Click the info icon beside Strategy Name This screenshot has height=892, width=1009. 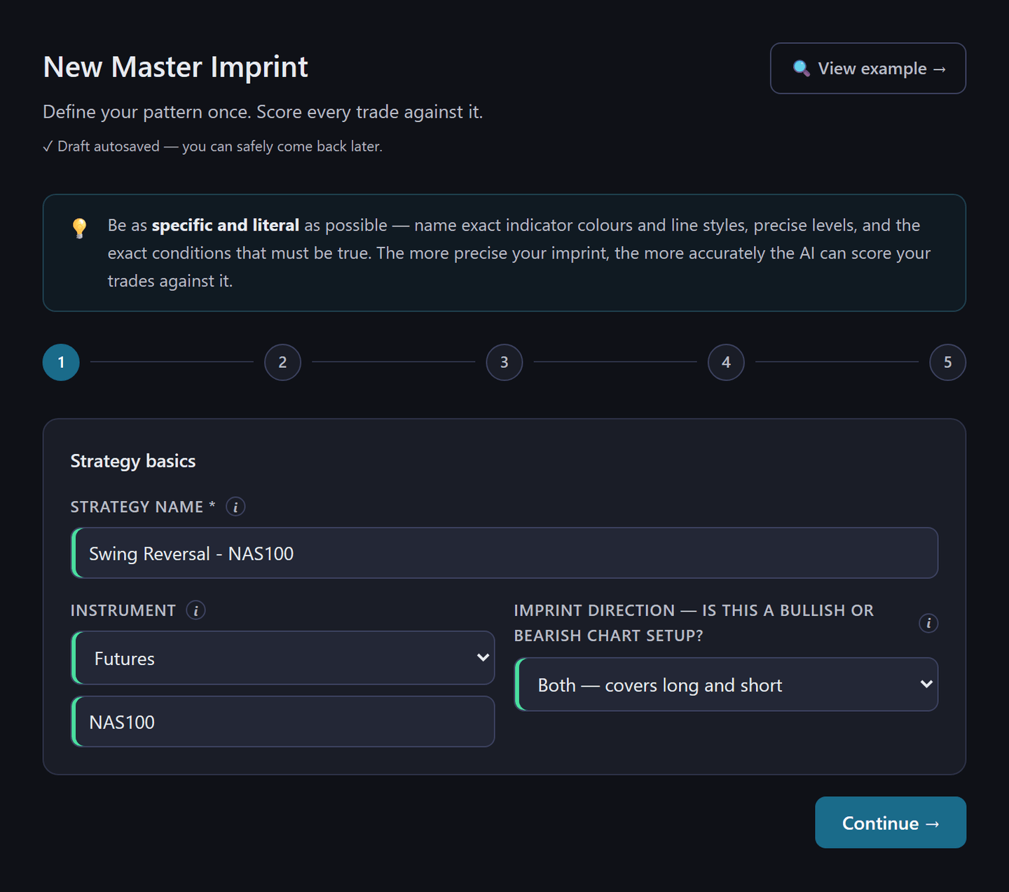pyautogui.click(x=235, y=507)
